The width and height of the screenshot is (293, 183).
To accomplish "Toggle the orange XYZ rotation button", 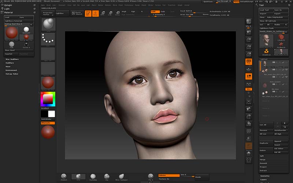I will tap(249, 89).
